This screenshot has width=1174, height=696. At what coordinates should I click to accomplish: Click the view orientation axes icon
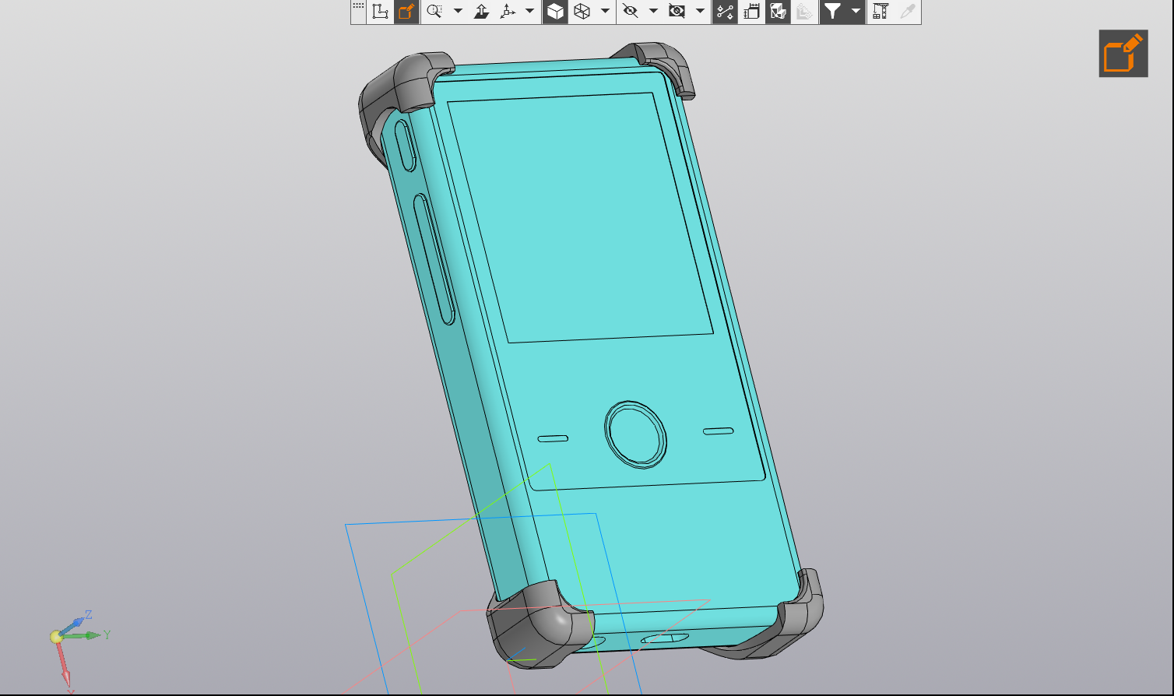[508, 12]
